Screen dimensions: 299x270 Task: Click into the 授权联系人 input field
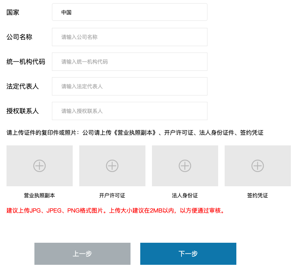tap(130, 111)
